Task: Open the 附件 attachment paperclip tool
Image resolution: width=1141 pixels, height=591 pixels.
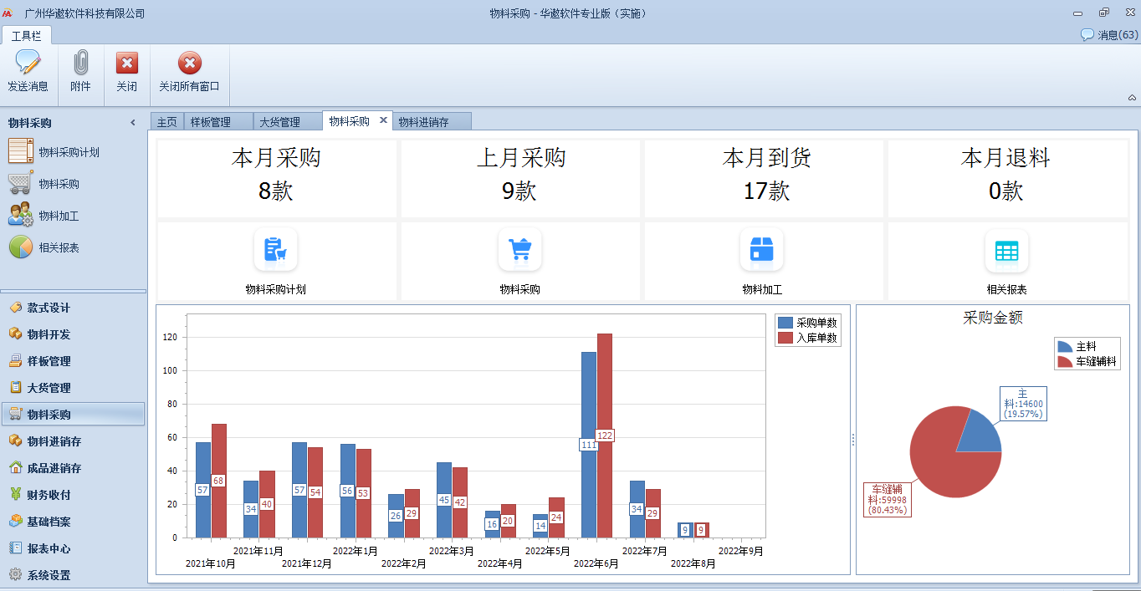Action: [x=81, y=63]
